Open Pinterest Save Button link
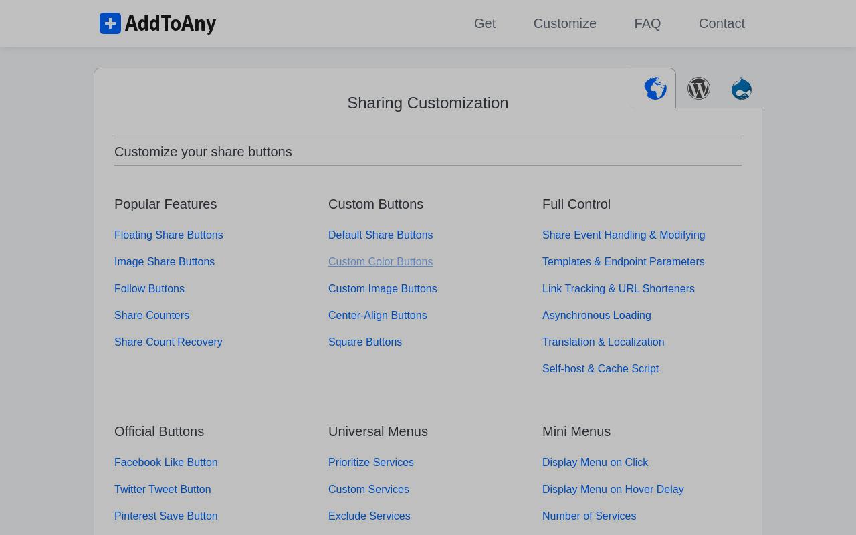This screenshot has height=535, width=856. click(x=166, y=516)
